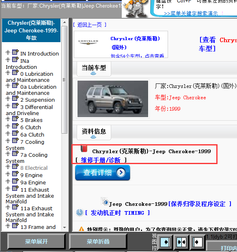The width and height of the screenshot is (237, 252).
Task: Click the Chrysler(克莱斯勒)(国外) brand link
Action: coord(135,43)
